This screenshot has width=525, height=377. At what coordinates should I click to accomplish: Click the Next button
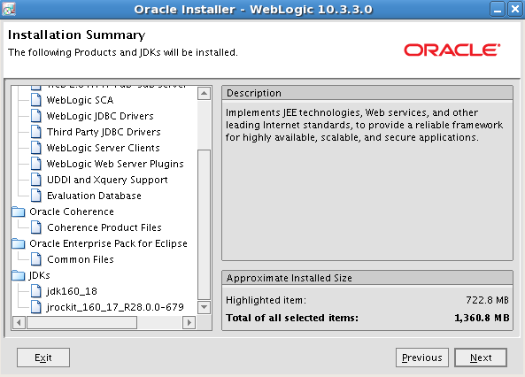pos(481,358)
